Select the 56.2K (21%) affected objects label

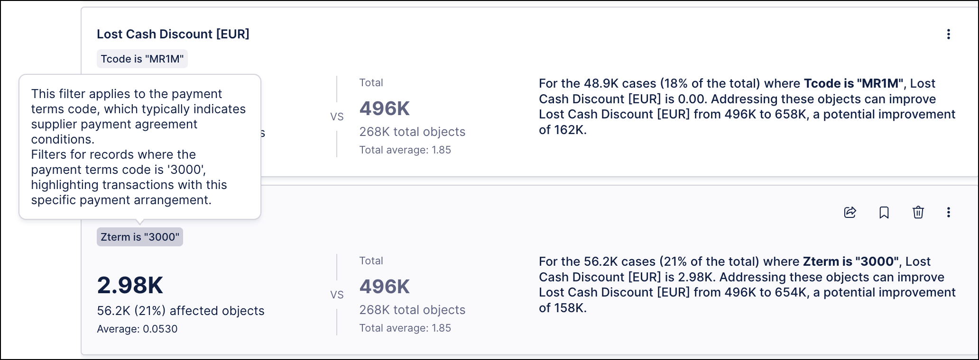[x=181, y=311]
